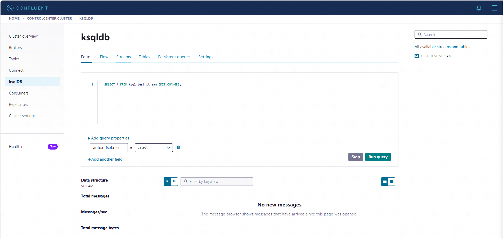The height and width of the screenshot is (239, 503).
Task: Click the ksqldb page title
Action: (x=95, y=37)
